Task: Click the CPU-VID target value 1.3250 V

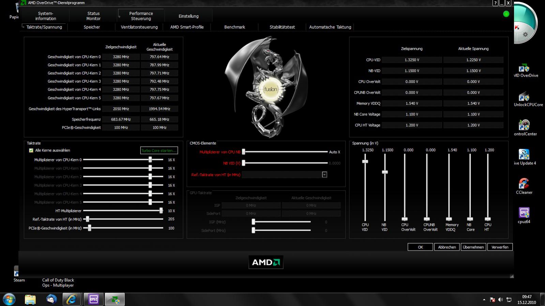Action: click(x=412, y=60)
